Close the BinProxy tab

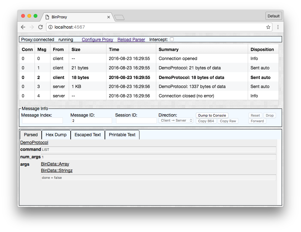click(x=108, y=17)
